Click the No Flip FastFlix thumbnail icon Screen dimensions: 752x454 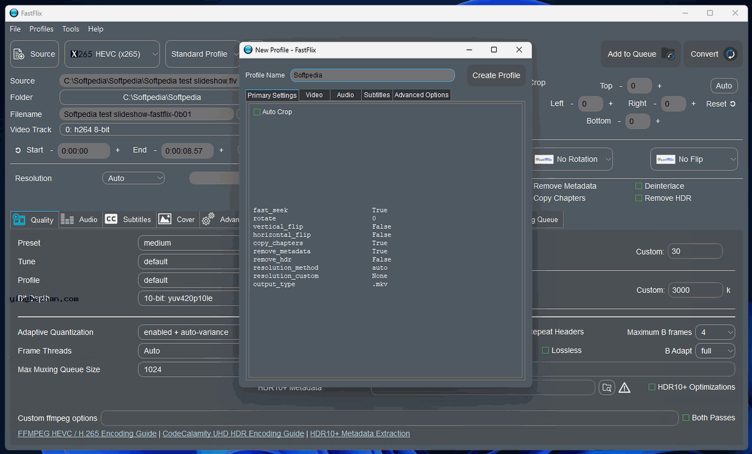(x=665, y=159)
